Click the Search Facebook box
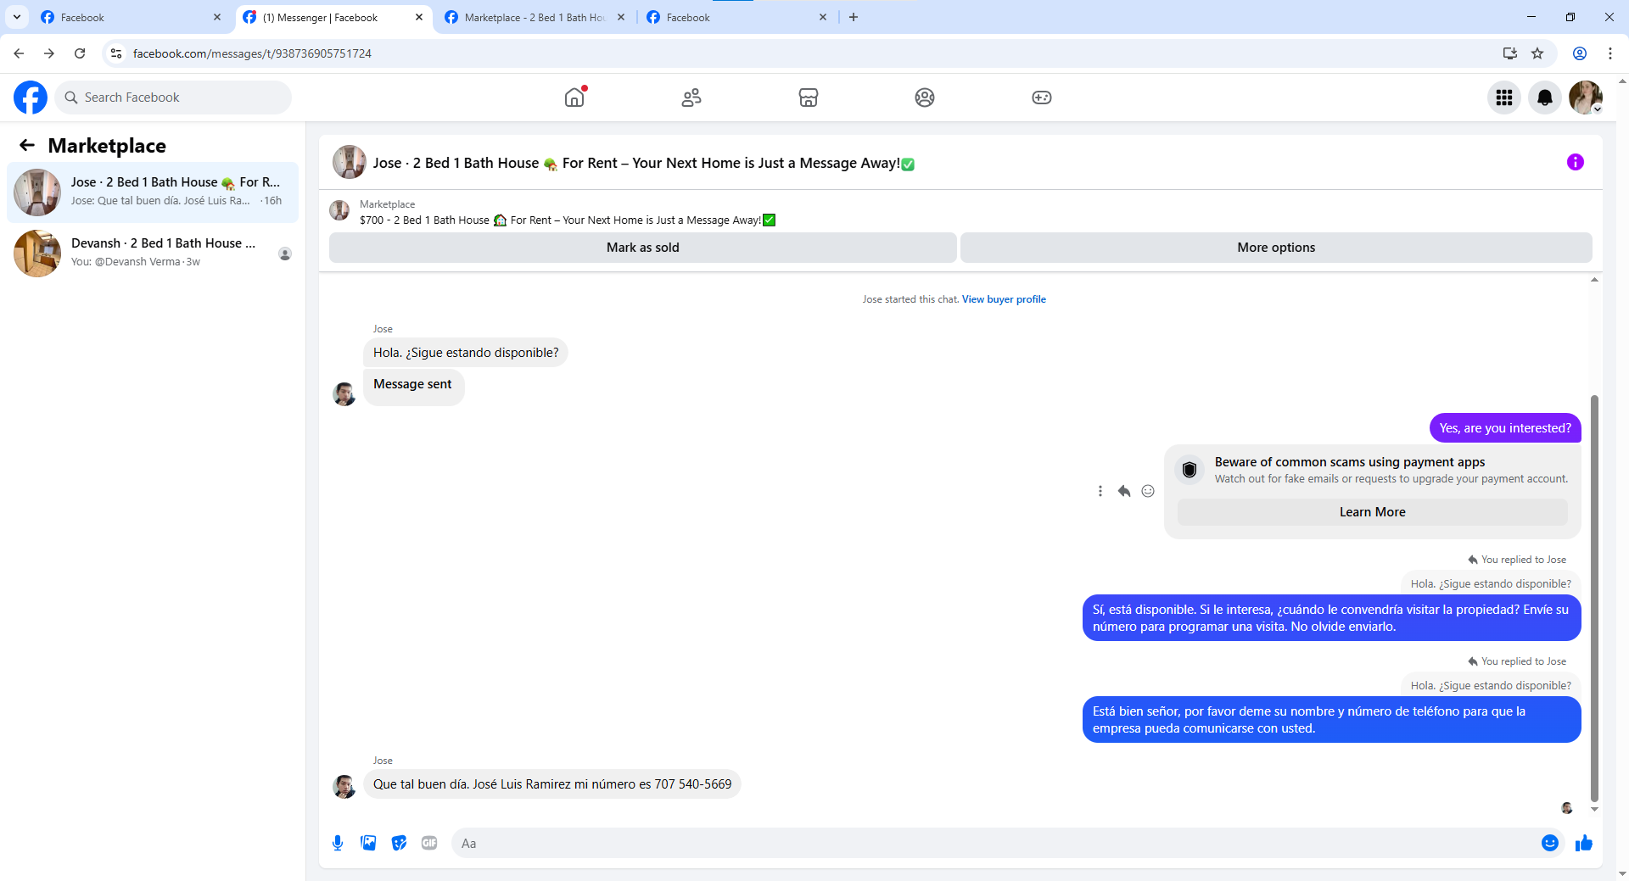1629x881 pixels. 173,98
